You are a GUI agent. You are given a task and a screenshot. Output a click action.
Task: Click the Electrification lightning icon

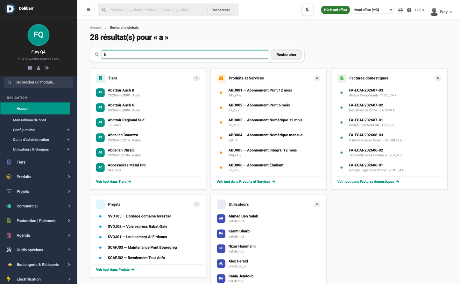point(9,279)
